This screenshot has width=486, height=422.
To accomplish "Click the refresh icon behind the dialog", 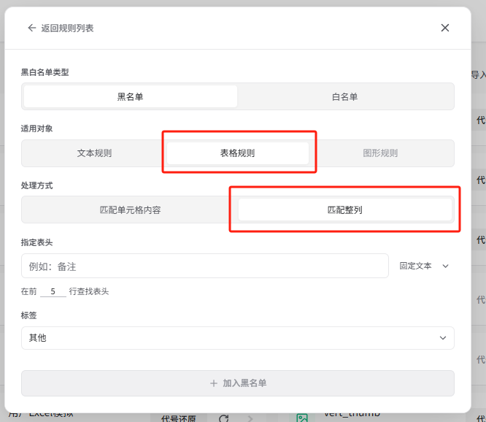I will 224,418.
